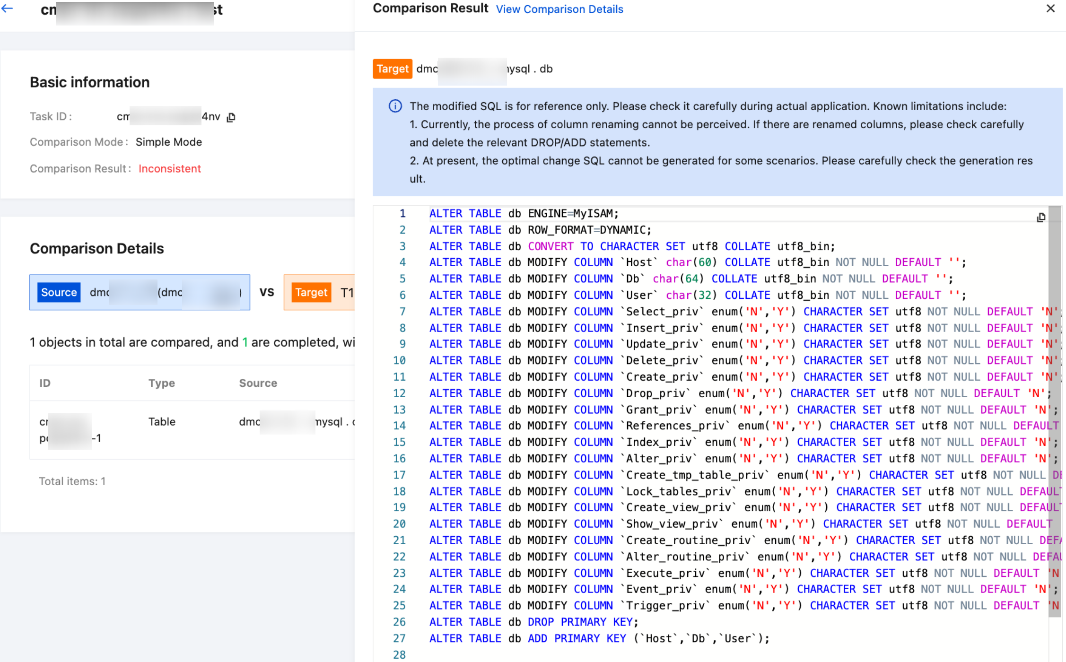Click line 27 ADD PRIMARY KEY statement

[599, 639]
